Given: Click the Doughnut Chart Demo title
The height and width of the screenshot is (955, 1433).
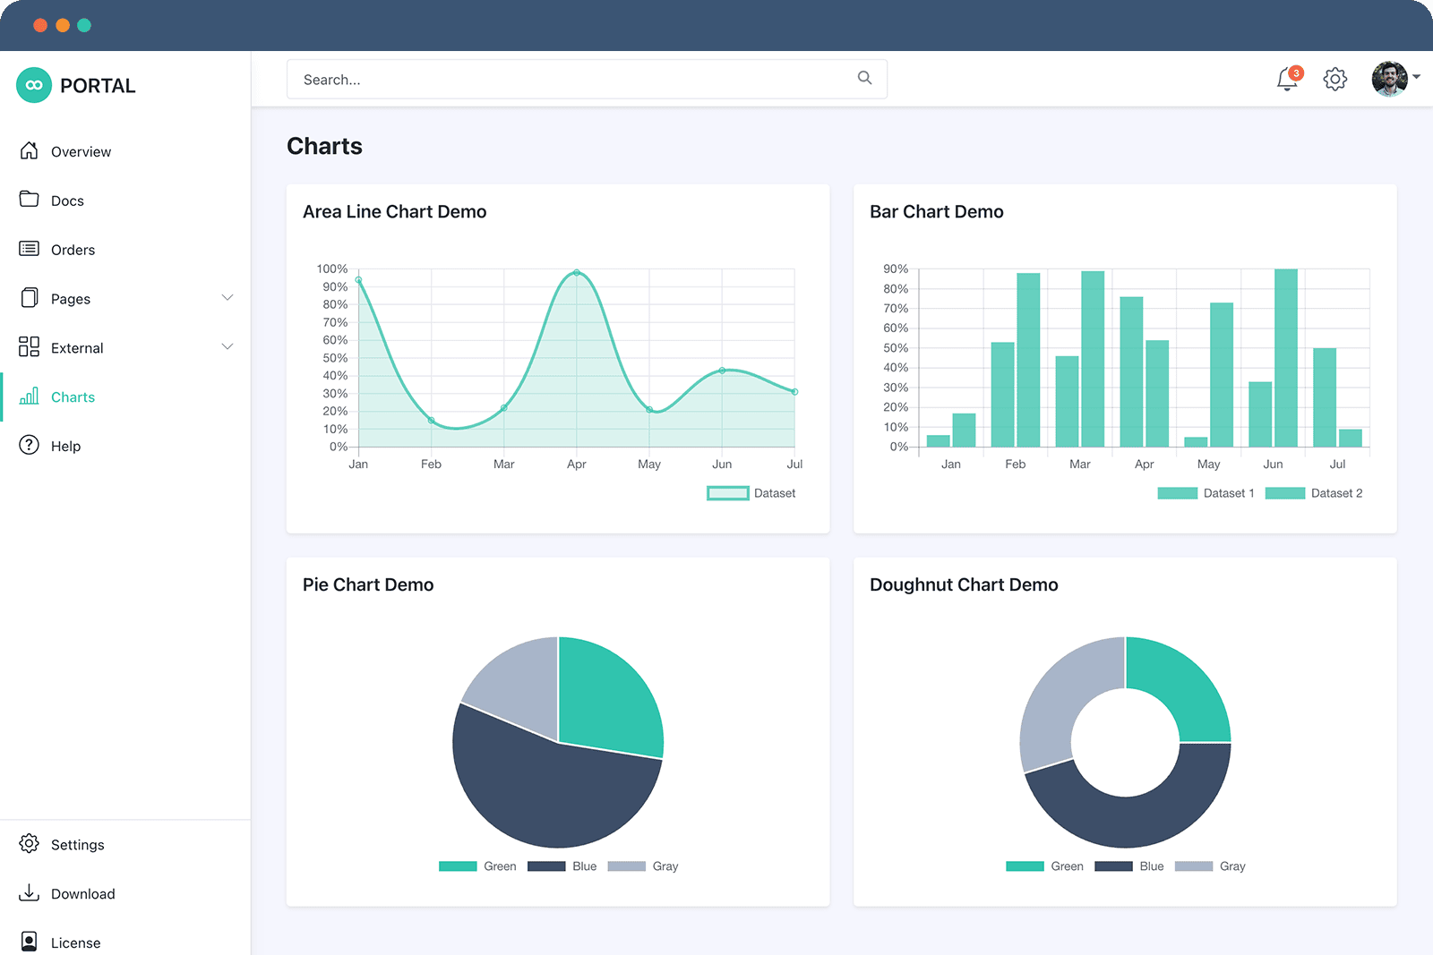Looking at the screenshot, I should pyautogui.click(x=964, y=585).
